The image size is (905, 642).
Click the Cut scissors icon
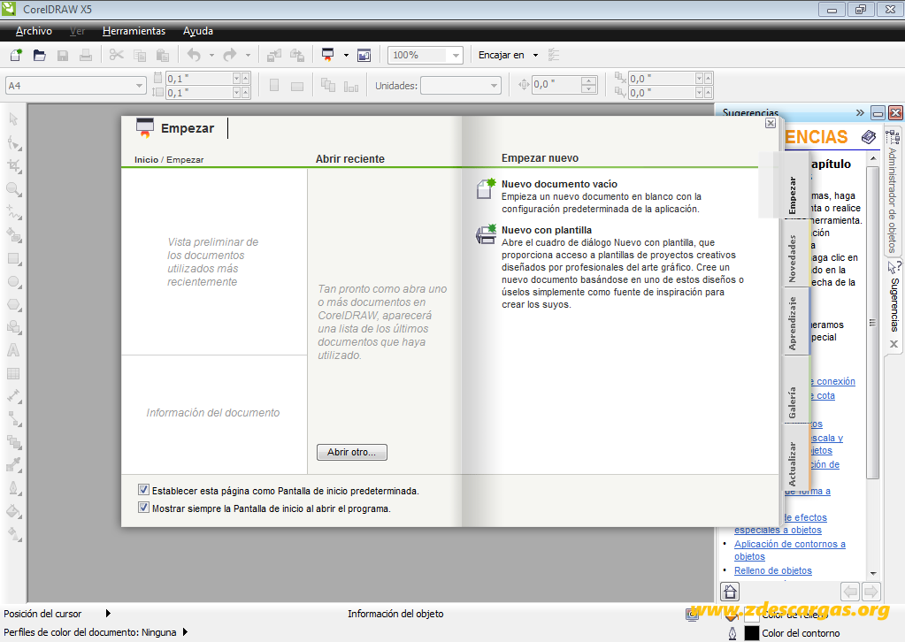tap(117, 56)
